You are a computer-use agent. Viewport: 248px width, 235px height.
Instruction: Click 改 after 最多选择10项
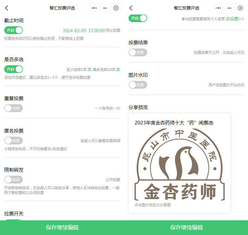point(118,70)
